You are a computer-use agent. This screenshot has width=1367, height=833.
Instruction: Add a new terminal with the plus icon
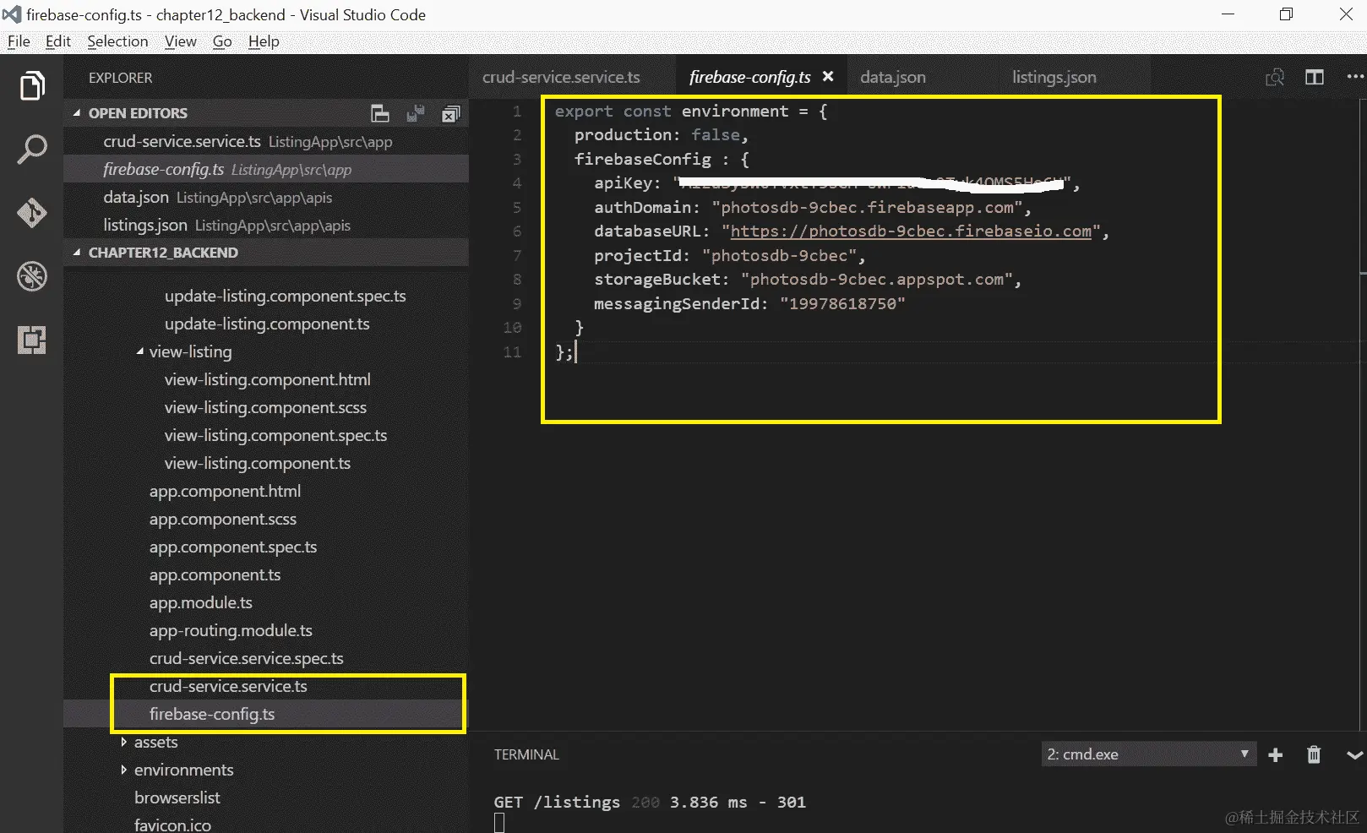(x=1276, y=754)
